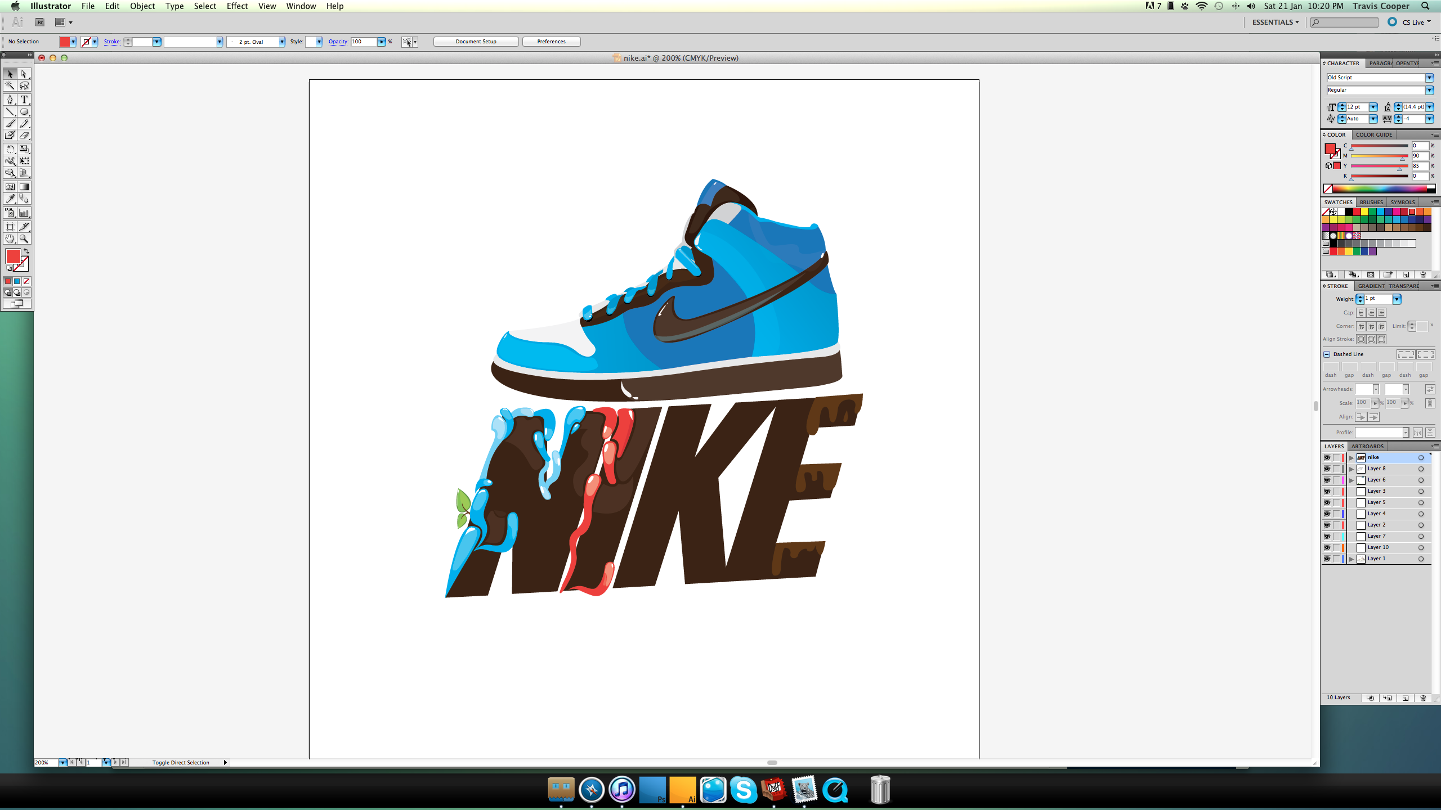Open the Old Script font family dropdown
Viewport: 1441px width, 810px height.
point(1429,78)
